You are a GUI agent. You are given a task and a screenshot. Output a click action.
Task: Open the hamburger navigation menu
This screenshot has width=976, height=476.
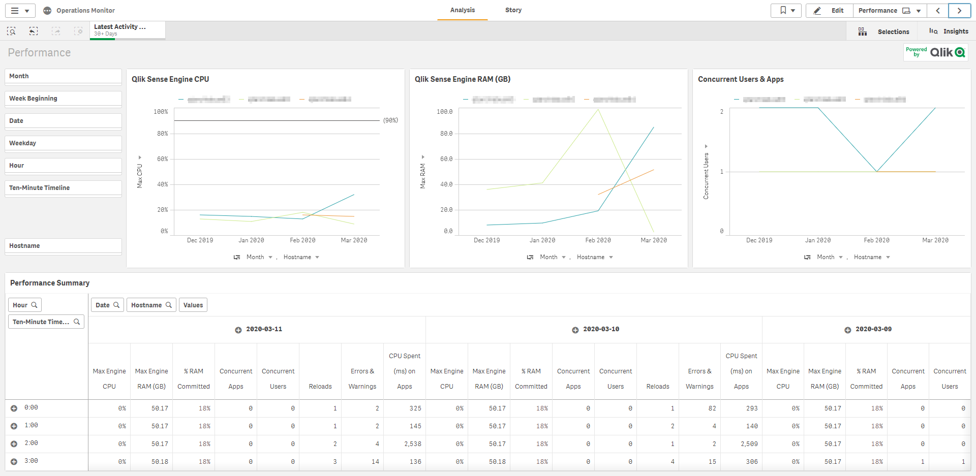coord(20,11)
